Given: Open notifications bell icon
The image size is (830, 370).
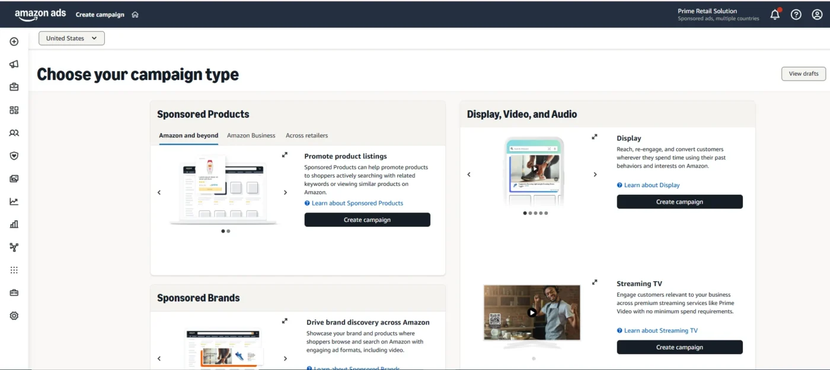Looking at the screenshot, I should pyautogui.click(x=775, y=14).
